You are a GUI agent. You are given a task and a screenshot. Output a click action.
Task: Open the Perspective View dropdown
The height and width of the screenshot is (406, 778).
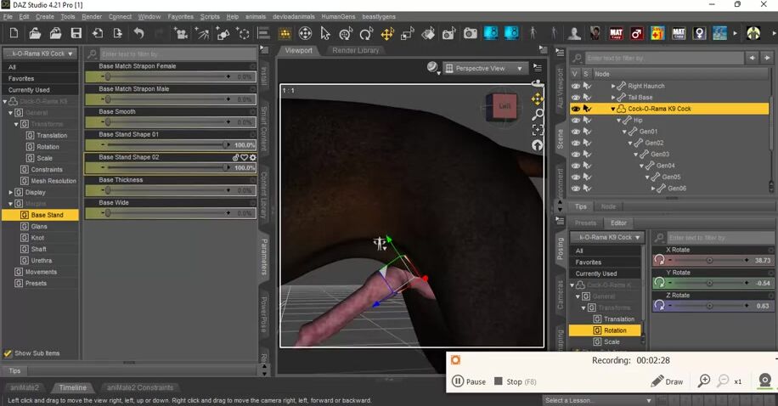pos(485,68)
